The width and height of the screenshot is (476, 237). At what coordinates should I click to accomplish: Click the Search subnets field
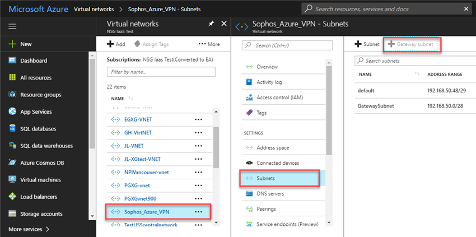(x=416, y=61)
